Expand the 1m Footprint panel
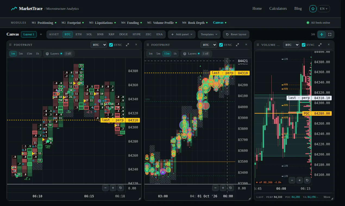The image size is (345, 206). [127, 45]
